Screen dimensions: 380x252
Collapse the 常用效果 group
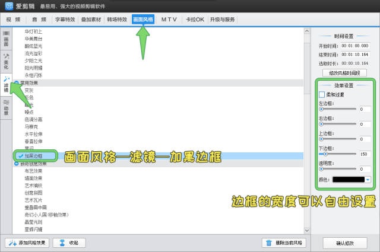point(17,83)
